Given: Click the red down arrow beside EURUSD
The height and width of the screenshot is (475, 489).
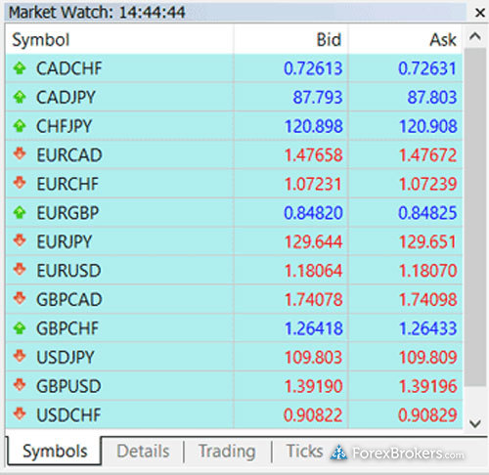Looking at the screenshot, I should (x=20, y=270).
